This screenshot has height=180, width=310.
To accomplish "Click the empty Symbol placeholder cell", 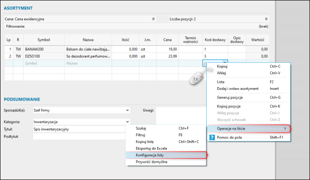I will (x=44, y=63).
